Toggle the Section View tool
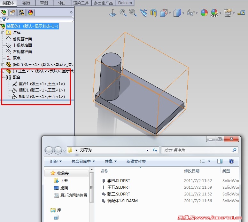 coord(153,13)
